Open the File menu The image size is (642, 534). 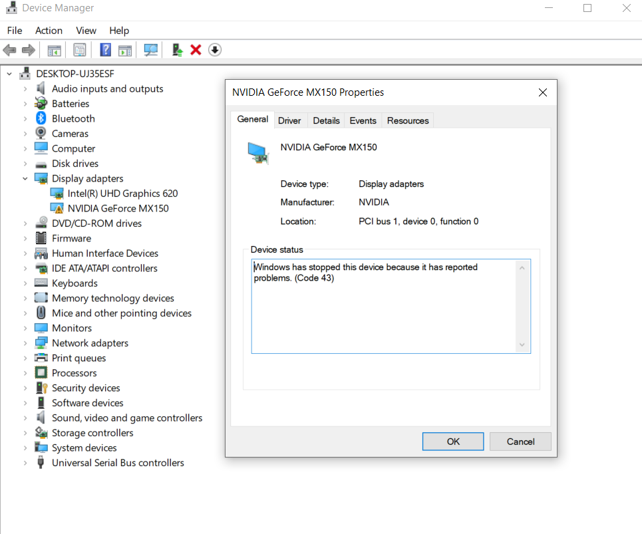pos(15,31)
